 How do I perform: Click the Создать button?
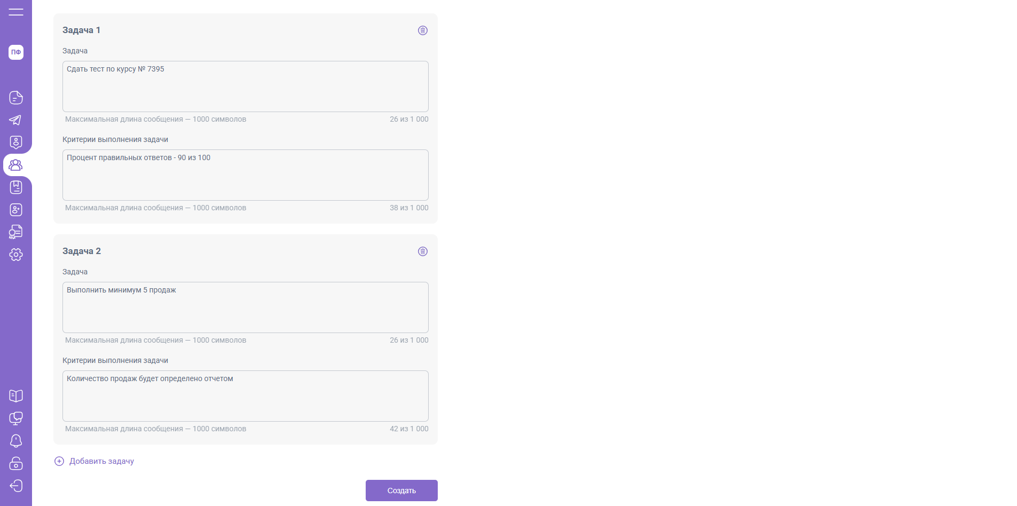401,491
